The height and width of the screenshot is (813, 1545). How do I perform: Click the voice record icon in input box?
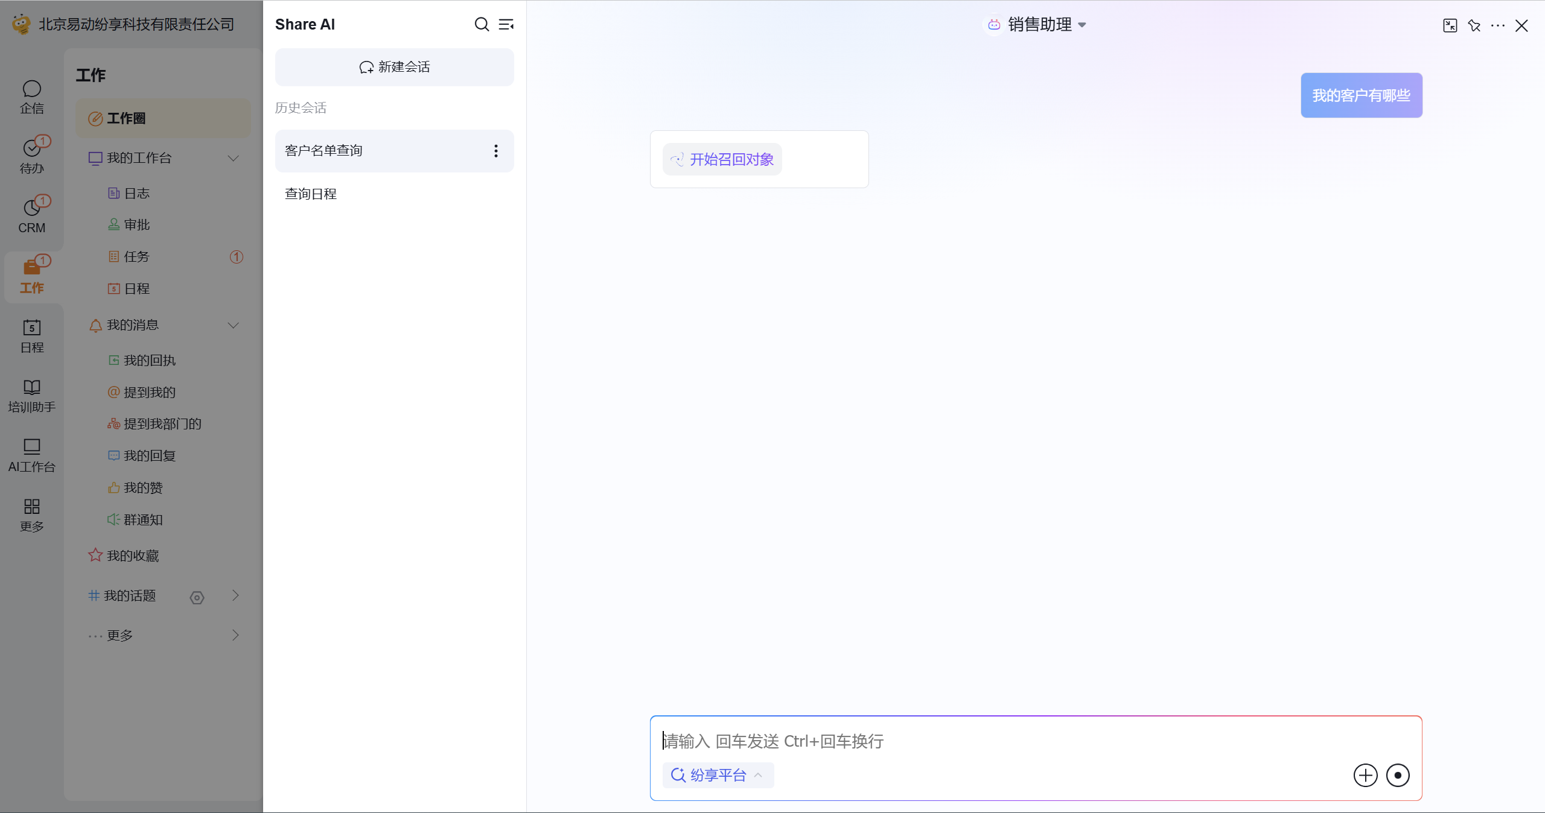[x=1398, y=775]
